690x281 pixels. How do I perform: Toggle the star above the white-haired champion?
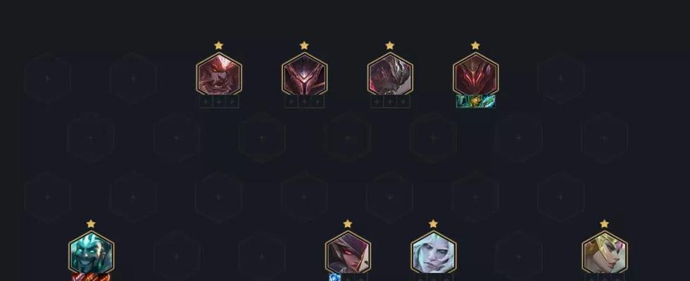433,224
